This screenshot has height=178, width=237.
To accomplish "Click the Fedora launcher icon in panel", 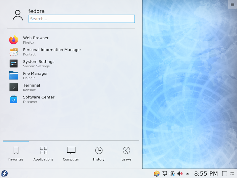I will [x=4, y=174].
